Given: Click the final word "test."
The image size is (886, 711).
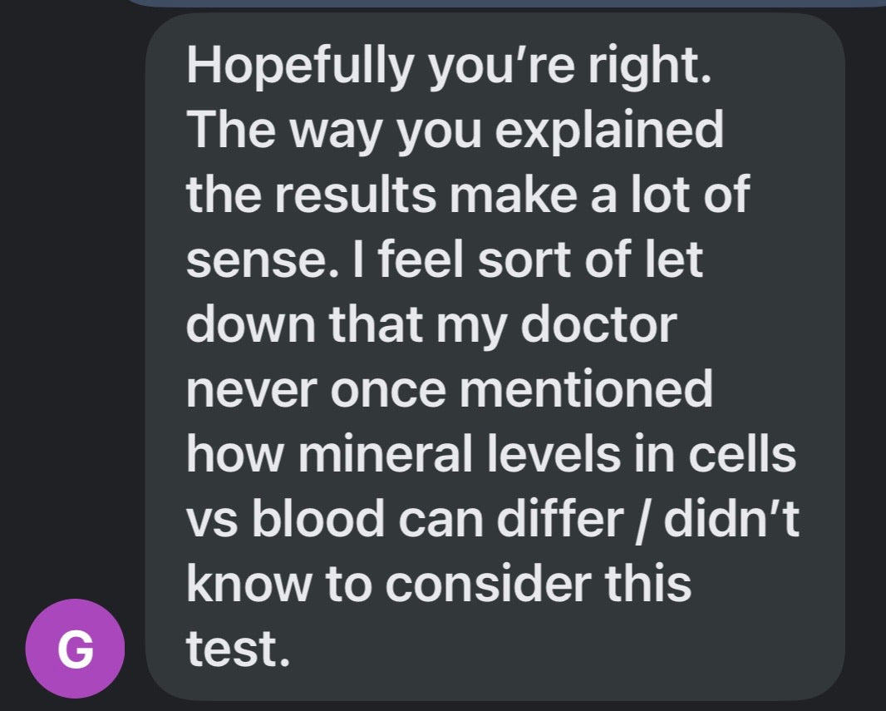Looking at the screenshot, I should tap(239, 647).
